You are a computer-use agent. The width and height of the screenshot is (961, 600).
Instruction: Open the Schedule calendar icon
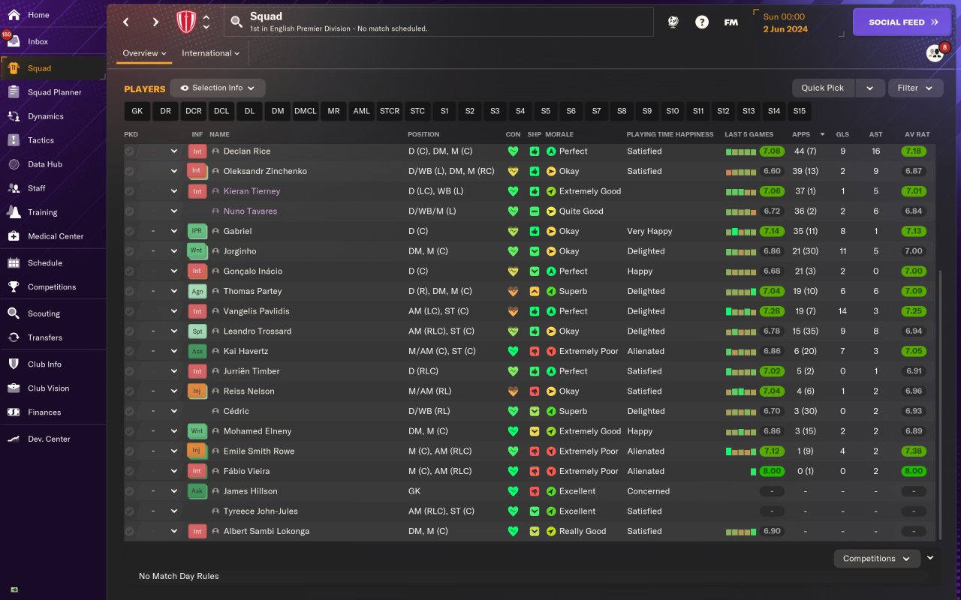pyautogui.click(x=14, y=263)
